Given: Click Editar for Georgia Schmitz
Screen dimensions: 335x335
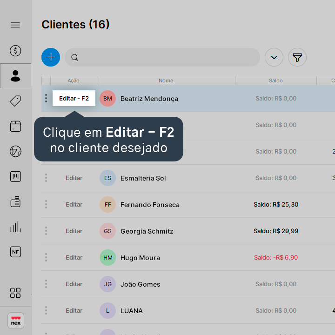Looking at the screenshot, I should pos(74,231).
